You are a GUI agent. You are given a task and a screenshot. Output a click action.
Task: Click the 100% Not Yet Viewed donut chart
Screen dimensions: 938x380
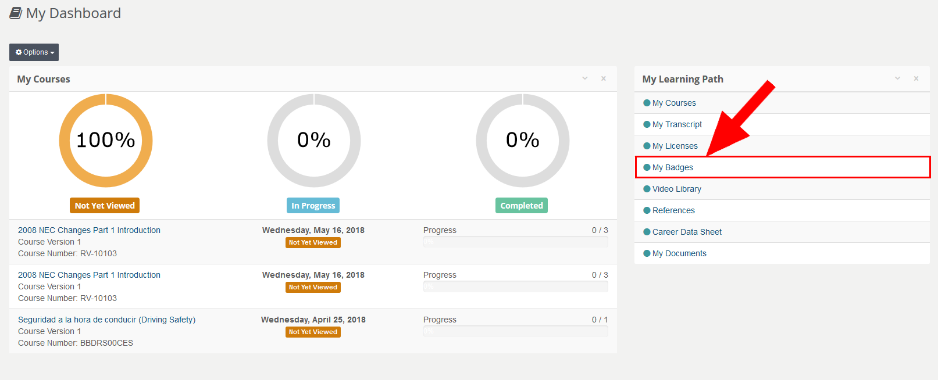click(x=106, y=141)
